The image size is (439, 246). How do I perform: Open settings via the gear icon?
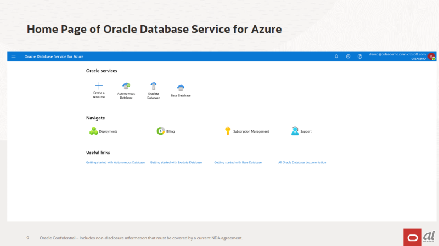pos(348,56)
